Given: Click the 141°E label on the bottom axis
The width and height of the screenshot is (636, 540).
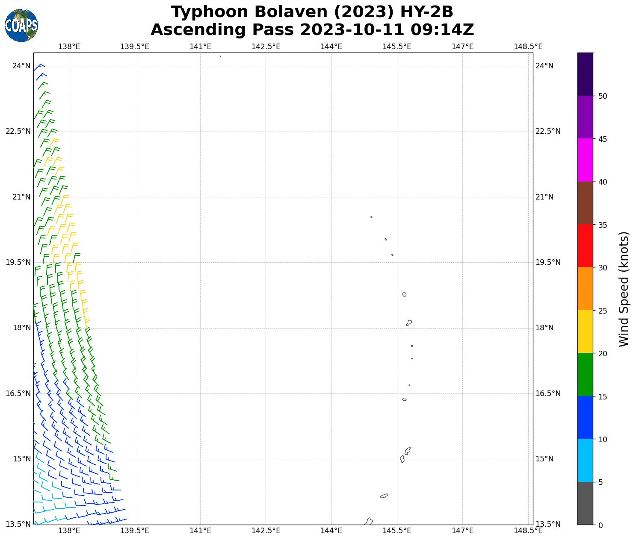Looking at the screenshot, I should (x=200, y=531).
